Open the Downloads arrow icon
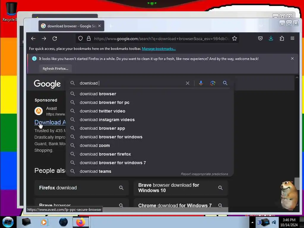The height and width of the screenshot is (228, 304). point(271,38)
